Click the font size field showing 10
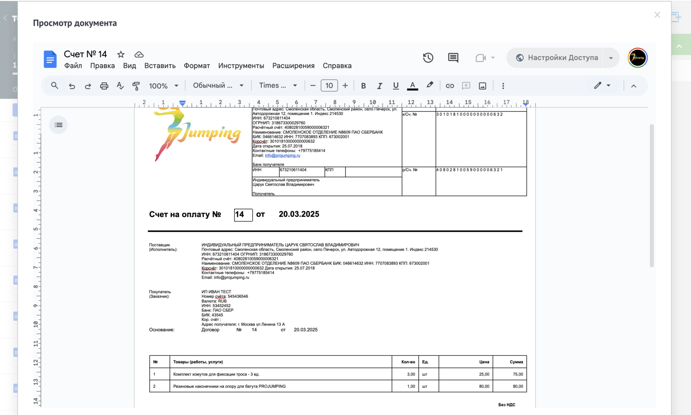 [329, 86]
